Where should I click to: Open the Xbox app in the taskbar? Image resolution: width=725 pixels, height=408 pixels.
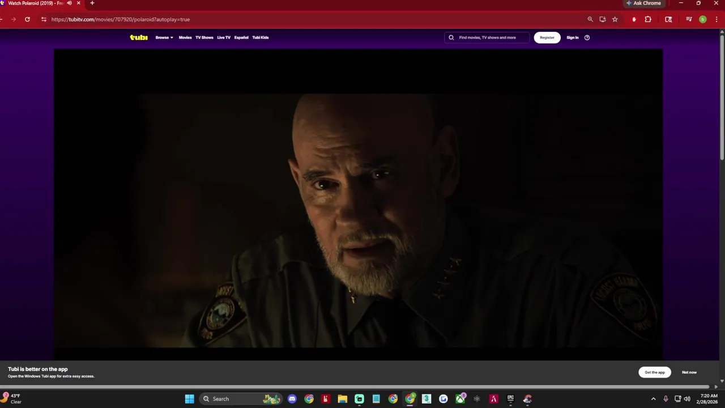coord(460,399)
